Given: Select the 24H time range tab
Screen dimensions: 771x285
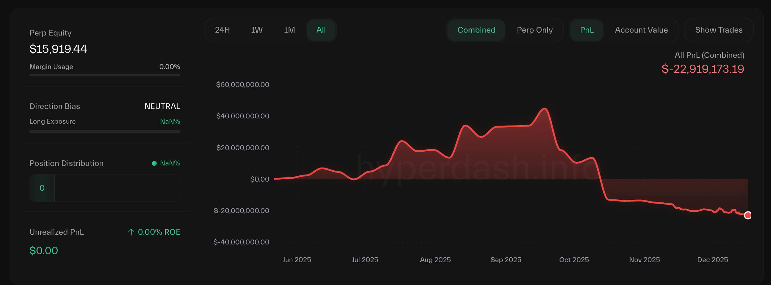Looking at the screenshot, I should point(222,30).
